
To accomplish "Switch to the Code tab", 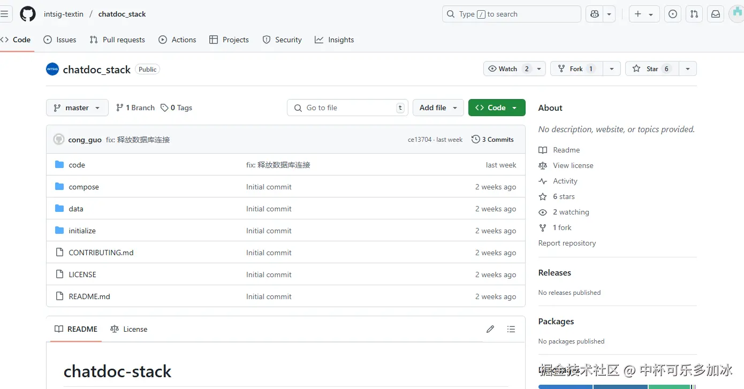I will tap(16, 40).
